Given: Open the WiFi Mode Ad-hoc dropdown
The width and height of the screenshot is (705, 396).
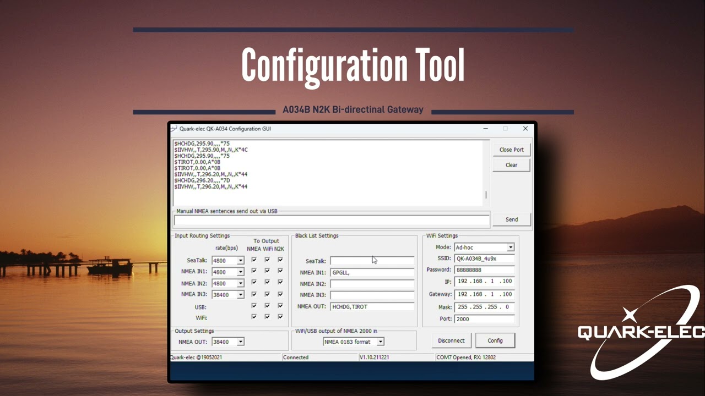Looking at the screenshot, I should click(x=511, y=248).
